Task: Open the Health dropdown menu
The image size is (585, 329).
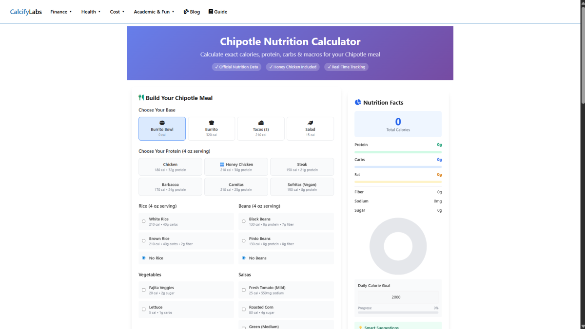Action: click(91, 12)
